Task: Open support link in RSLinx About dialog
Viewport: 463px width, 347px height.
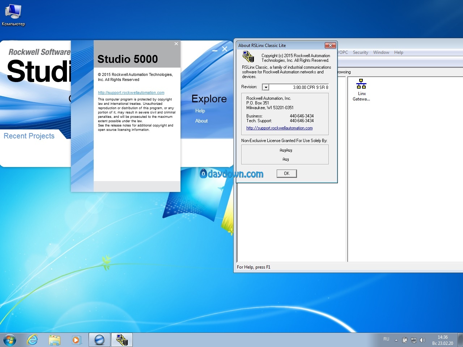Action: pos(280,128)
